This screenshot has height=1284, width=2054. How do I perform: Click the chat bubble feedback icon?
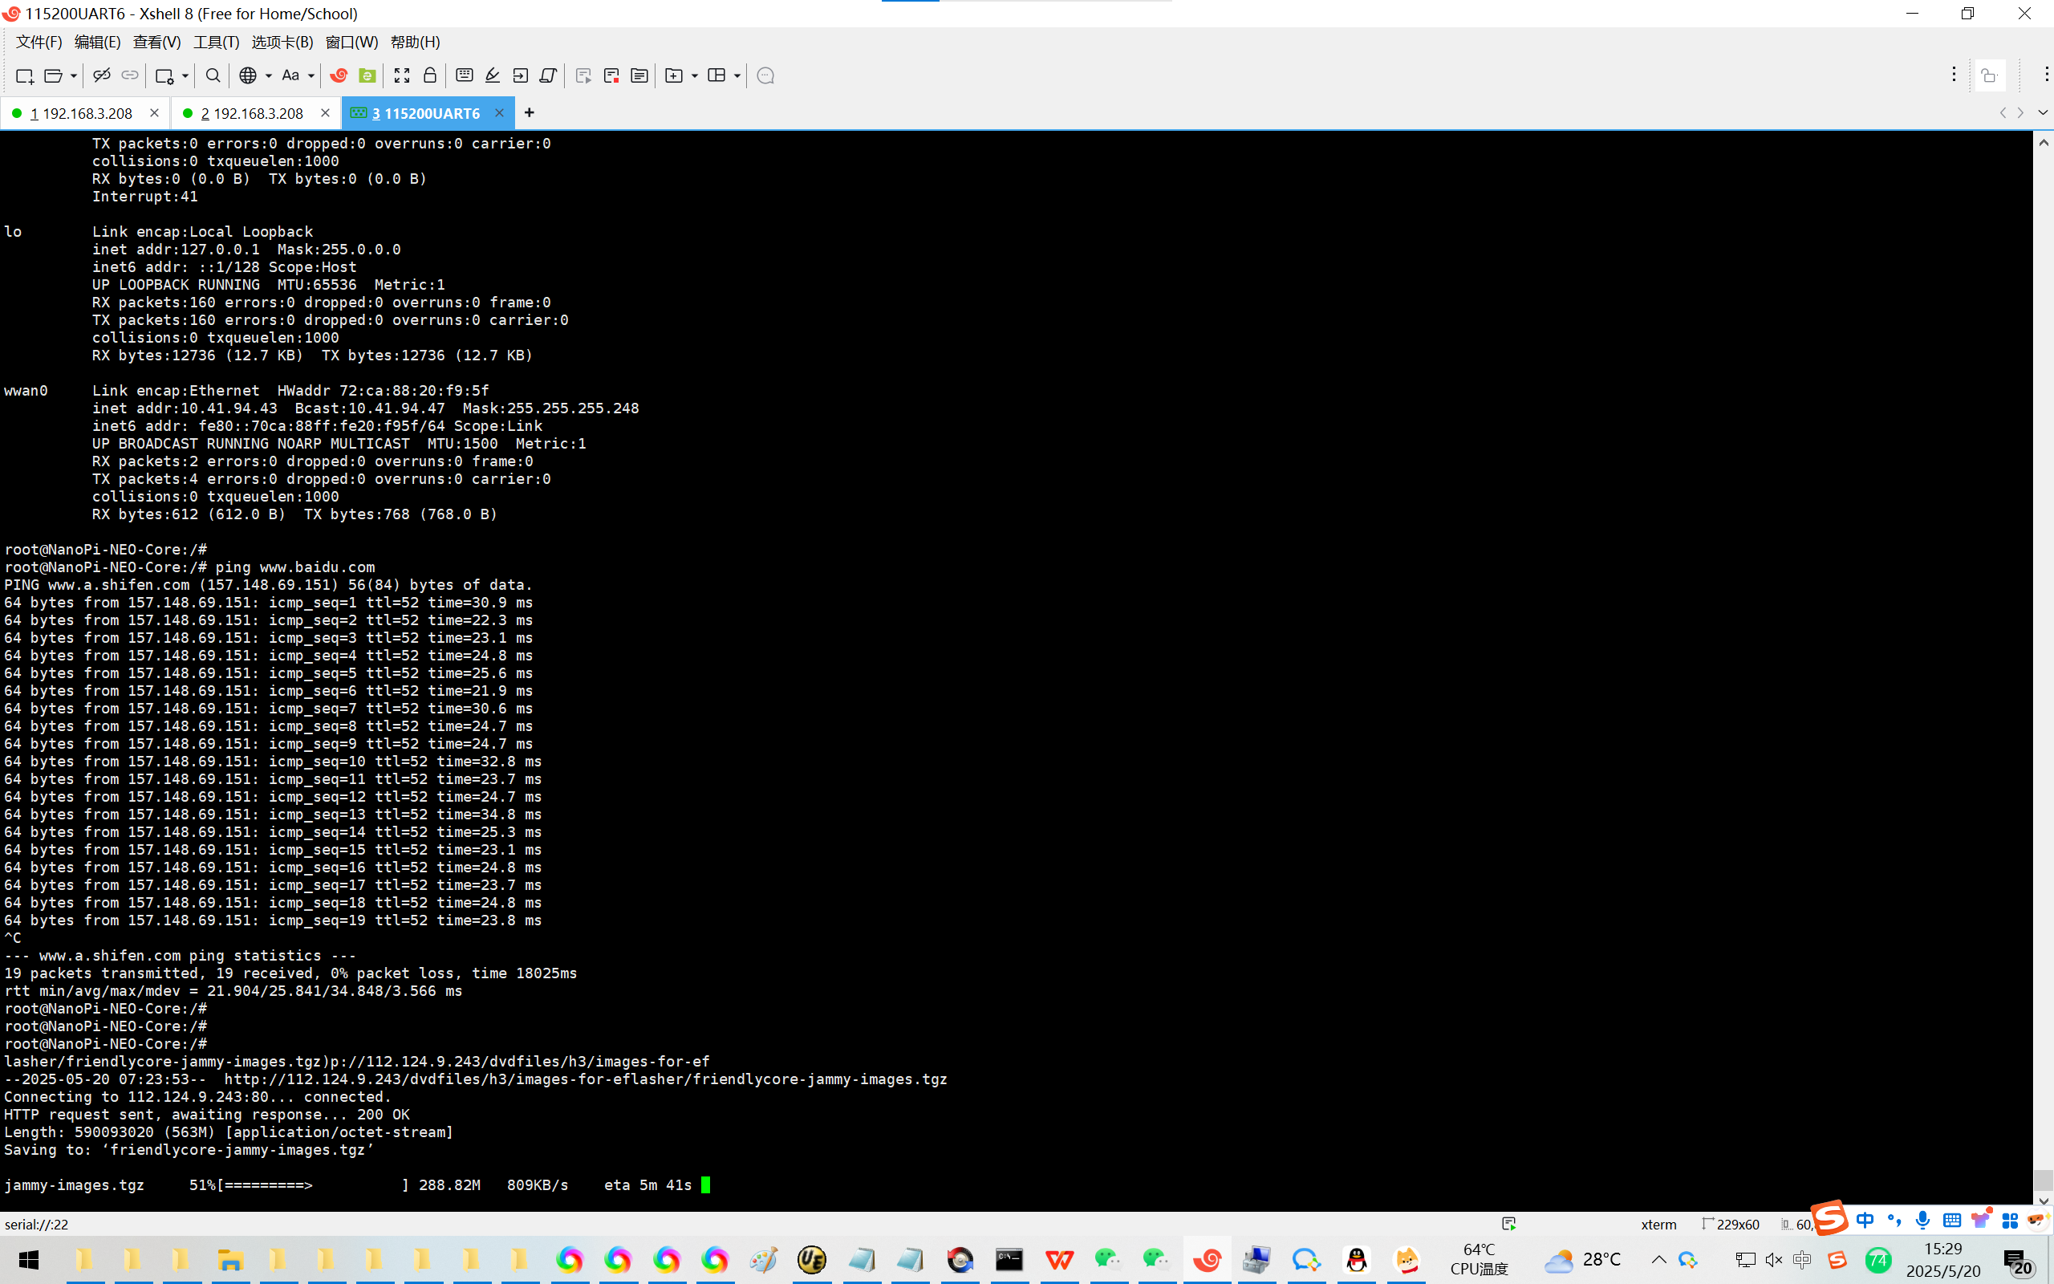(x=765, y=75)
